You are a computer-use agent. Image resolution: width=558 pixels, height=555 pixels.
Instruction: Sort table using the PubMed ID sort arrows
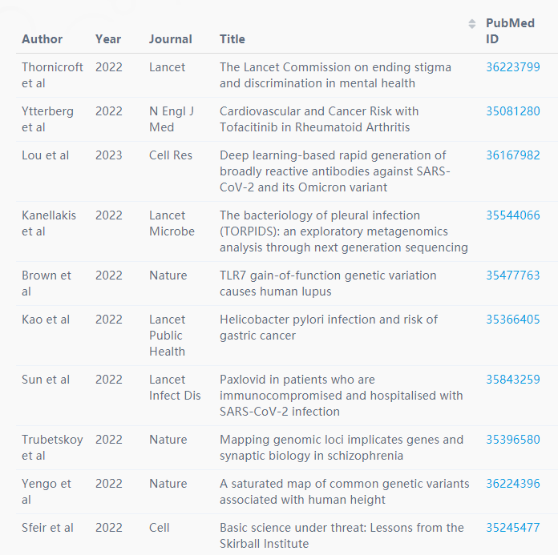[472, 24]
